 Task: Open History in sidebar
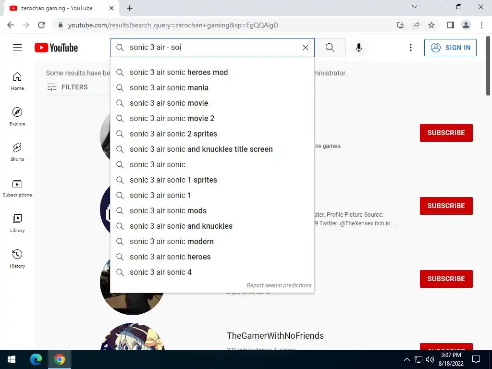tap(17, 259)
